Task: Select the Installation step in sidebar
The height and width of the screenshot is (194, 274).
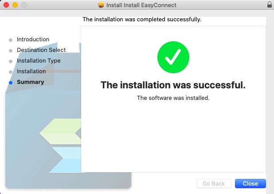Action: 31,71
